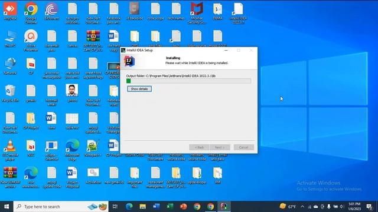
Task: Select the eclipse shortcut on desktop
Action: point(51,150)
